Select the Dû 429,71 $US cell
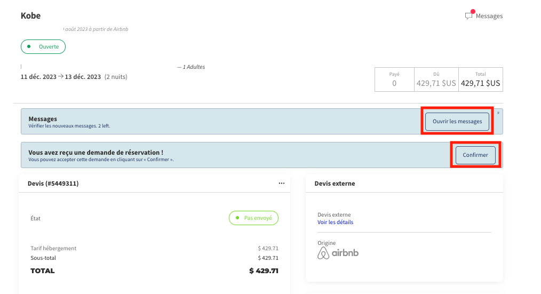This screenshot has height=294, width=541. coord(436,80)
